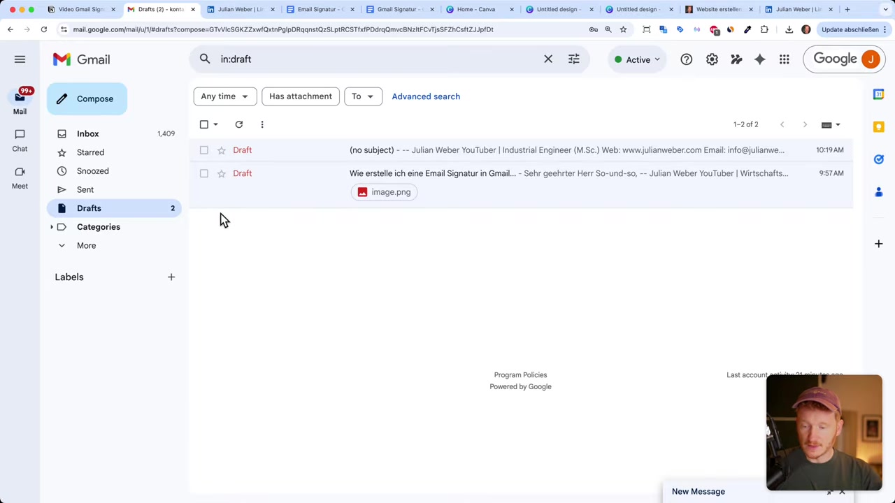Refresh the draft list
Image resolution: width=895 pixels, height=503 pixels.
[x=238, y=124]
